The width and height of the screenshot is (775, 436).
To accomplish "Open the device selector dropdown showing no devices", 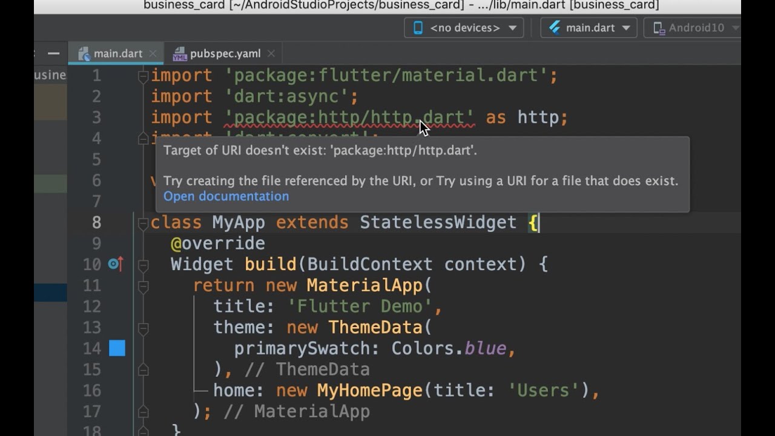I will [x=464, y=28].
